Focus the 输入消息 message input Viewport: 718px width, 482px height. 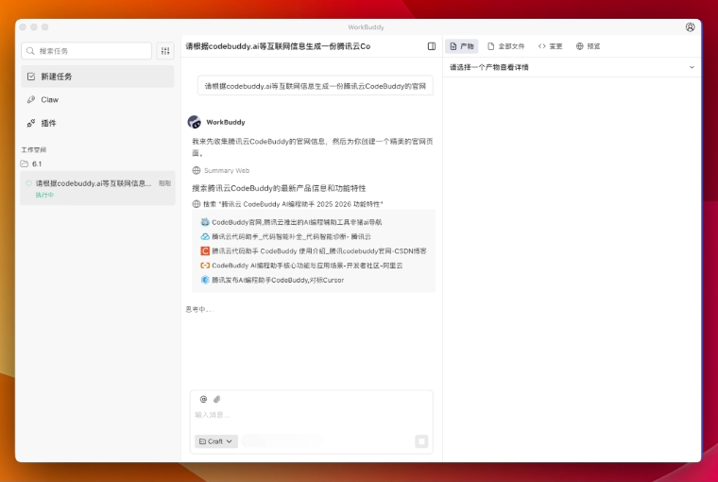click(312, 415)
